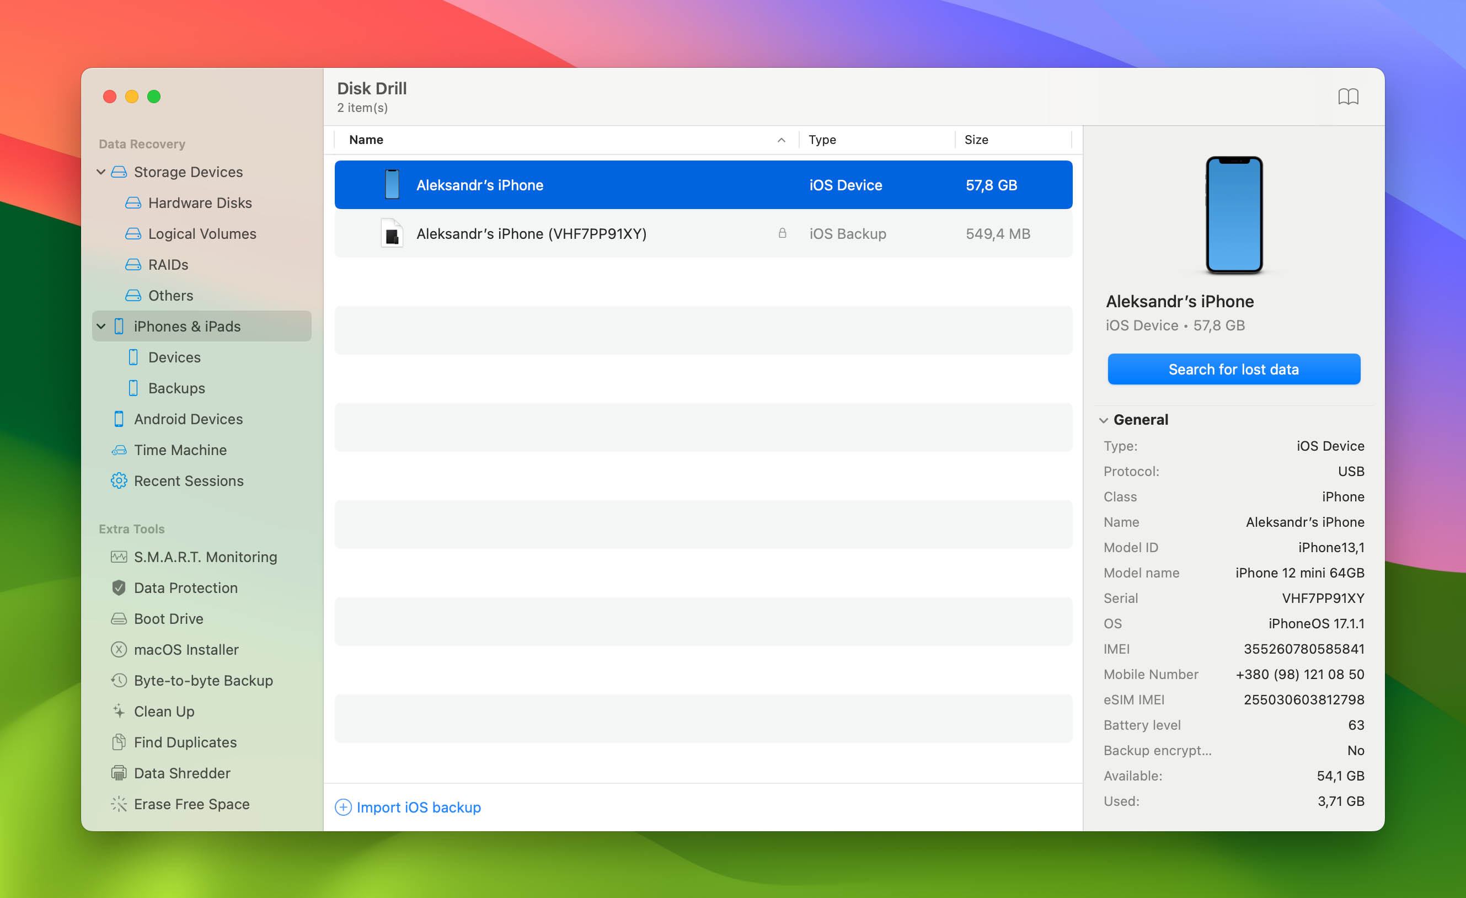Screen dimensions: 1466x898
Task: Click the Battery level value 63
Action: tap(1356, 725)
